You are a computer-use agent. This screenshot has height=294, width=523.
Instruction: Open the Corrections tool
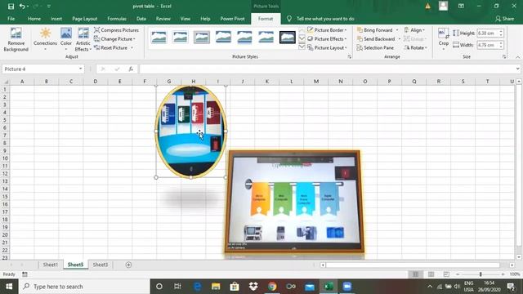pos(46,39)
